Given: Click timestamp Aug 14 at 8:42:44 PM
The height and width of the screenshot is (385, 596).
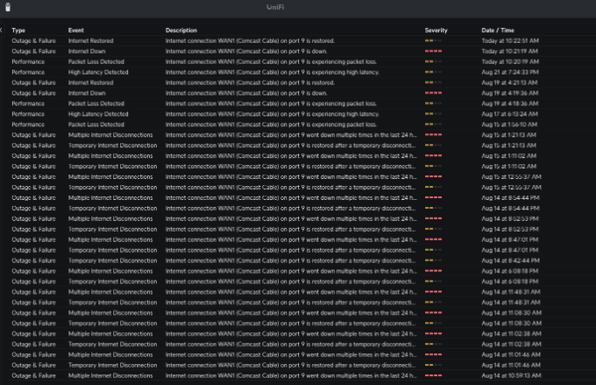Looking at the screenshot, I should tap(510, 260).
